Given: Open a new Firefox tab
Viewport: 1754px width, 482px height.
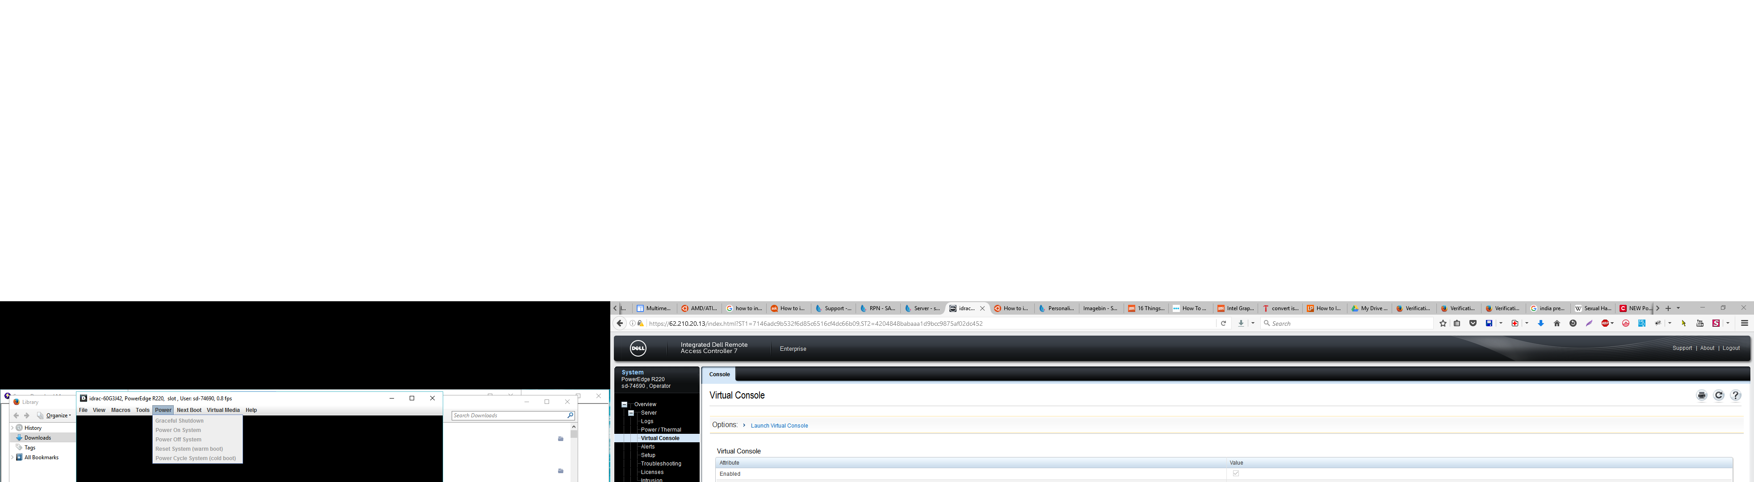Looking at the screenshot, I should (1668, 308).
